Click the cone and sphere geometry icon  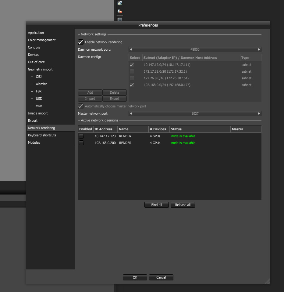coord(120,11)
